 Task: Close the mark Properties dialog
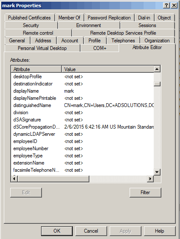pyautogui.click(x=174, y=5)
